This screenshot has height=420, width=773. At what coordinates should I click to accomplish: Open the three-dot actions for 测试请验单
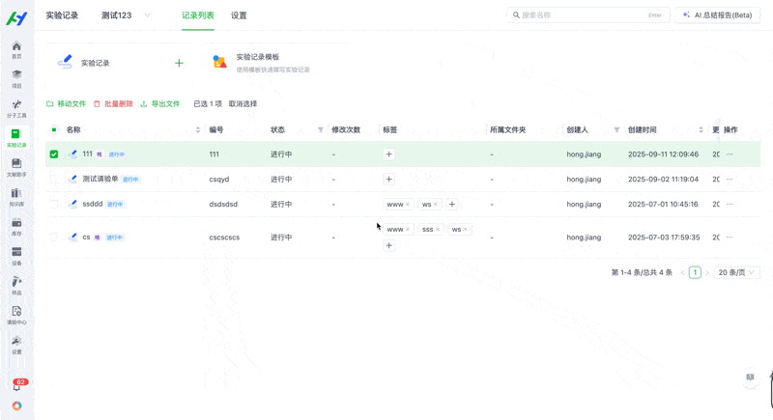pos(730,180)
